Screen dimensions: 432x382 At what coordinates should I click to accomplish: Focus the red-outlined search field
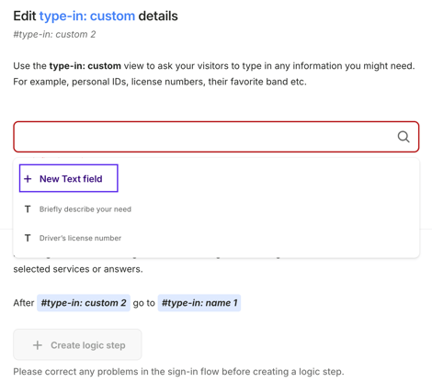(216, 137)
